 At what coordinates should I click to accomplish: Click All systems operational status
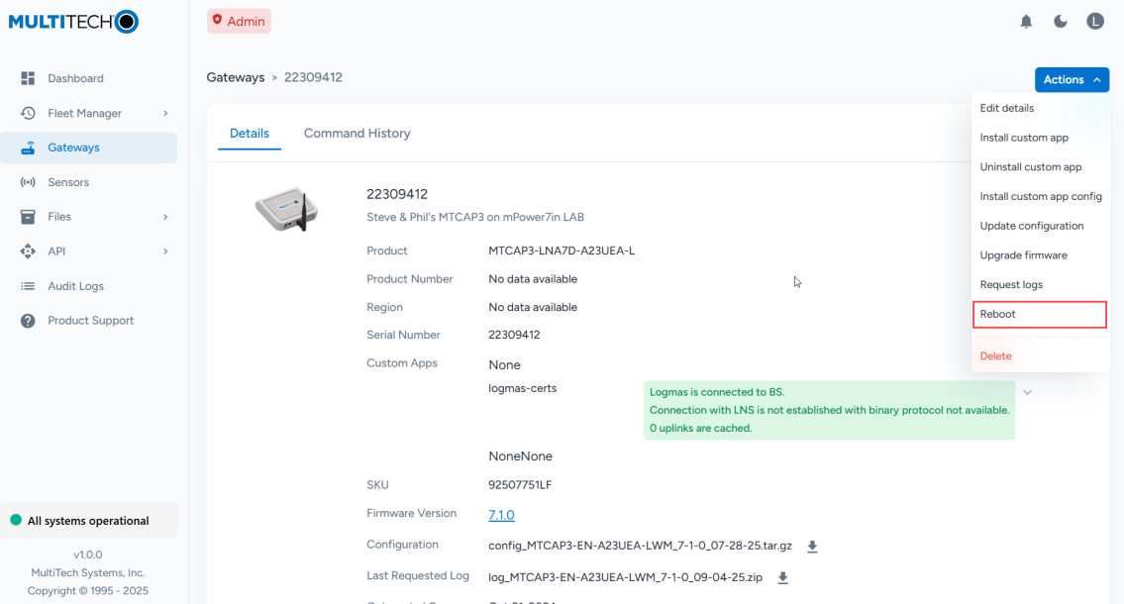click(x=89, y=520)
